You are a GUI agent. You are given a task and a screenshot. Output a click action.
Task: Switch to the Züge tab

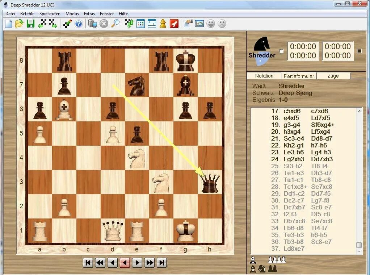tap(333, 76)
